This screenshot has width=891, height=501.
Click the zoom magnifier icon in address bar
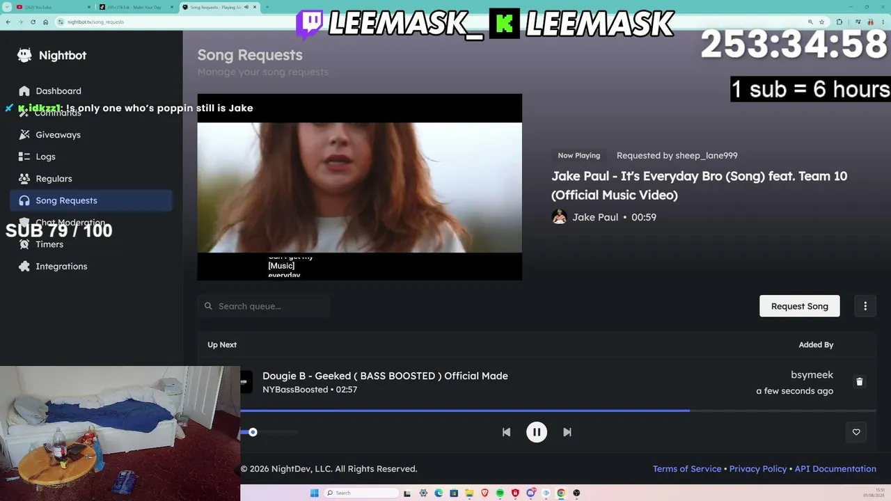810,22
